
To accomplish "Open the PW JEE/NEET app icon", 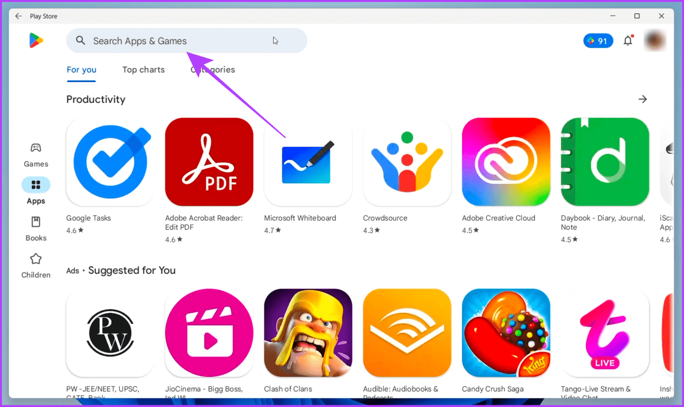I will coord(110,333).
